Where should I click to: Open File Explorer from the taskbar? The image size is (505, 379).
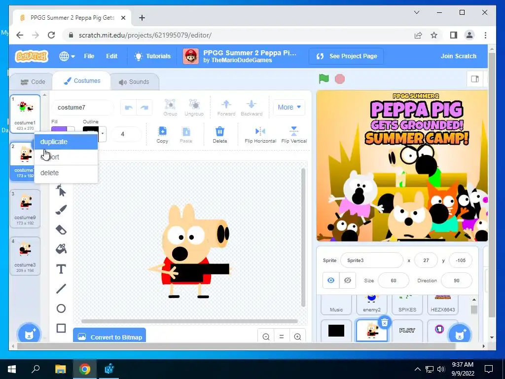pos(60,369)
